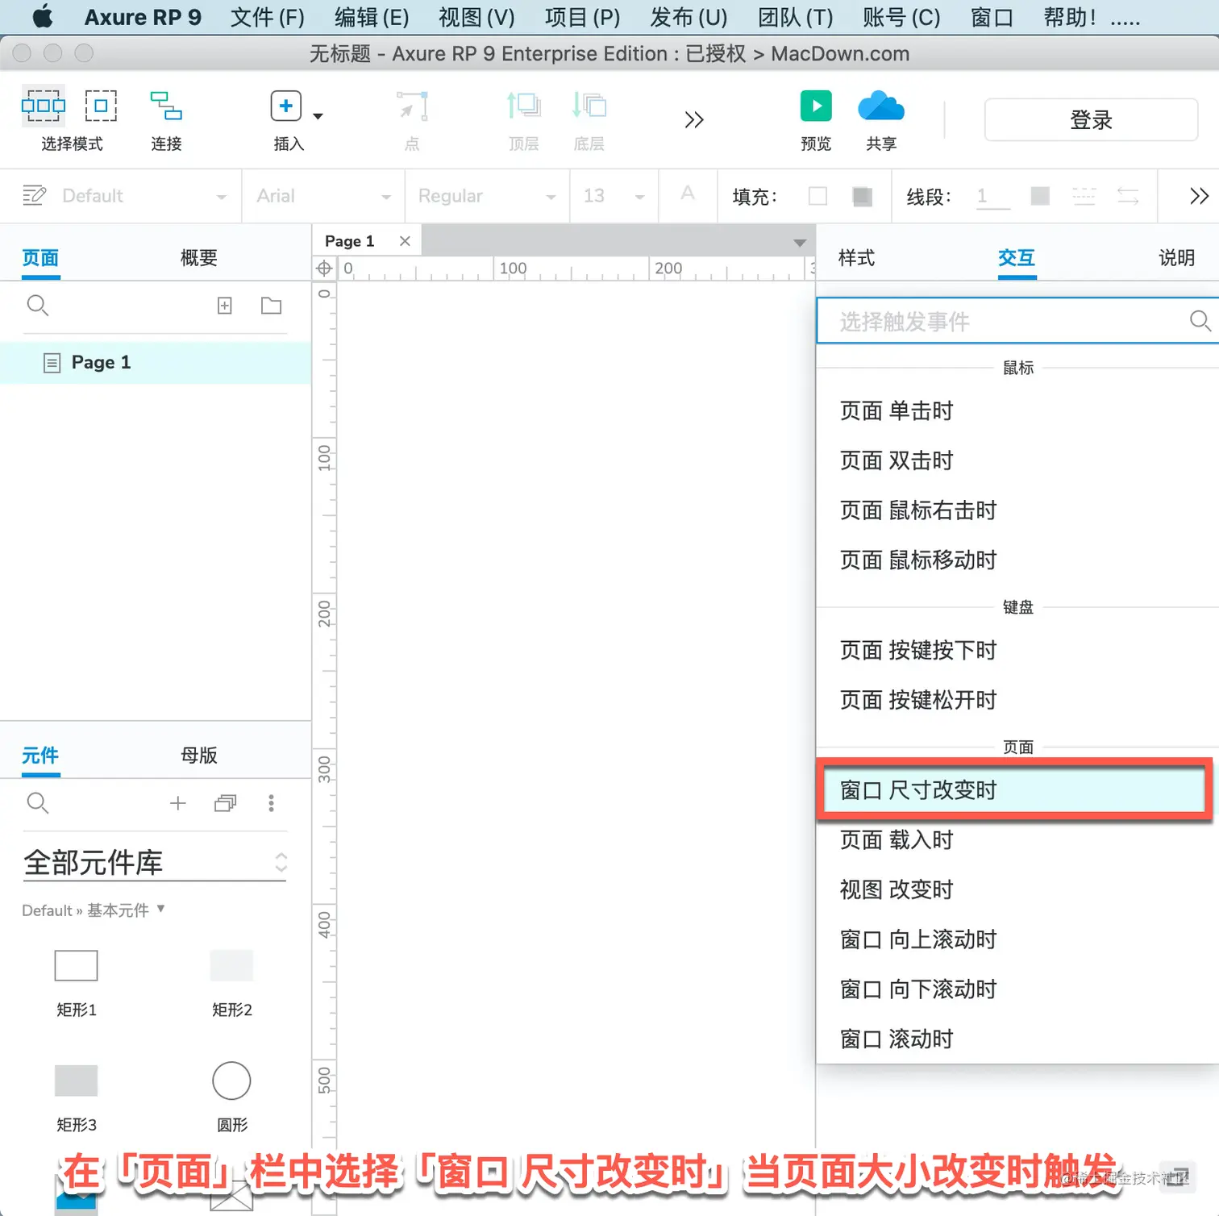This screenshot has height=1216, width=1219.
Task: Click the 底层 send to back icon
Action: [589, 106]
